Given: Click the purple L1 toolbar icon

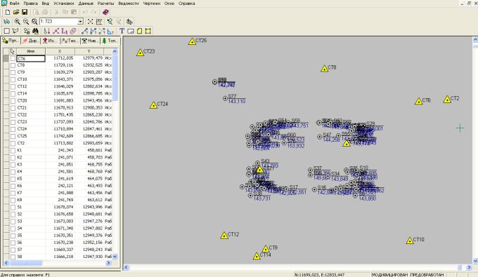Looking at the screenshot, I should 65,31.
